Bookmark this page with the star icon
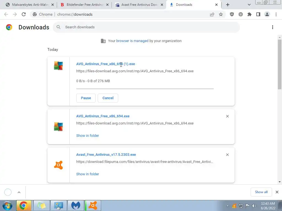Image resolution: width=282 pixels, height=211 pixels. [x=221, y=14]
